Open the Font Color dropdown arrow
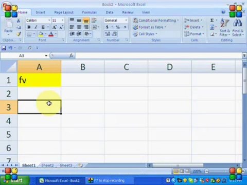247x185 pixels. (56, 34)
